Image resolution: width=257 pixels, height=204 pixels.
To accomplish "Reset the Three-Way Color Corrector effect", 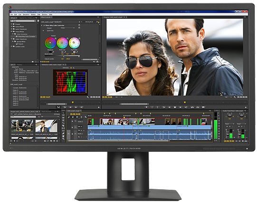I will [x=79, y=25].
